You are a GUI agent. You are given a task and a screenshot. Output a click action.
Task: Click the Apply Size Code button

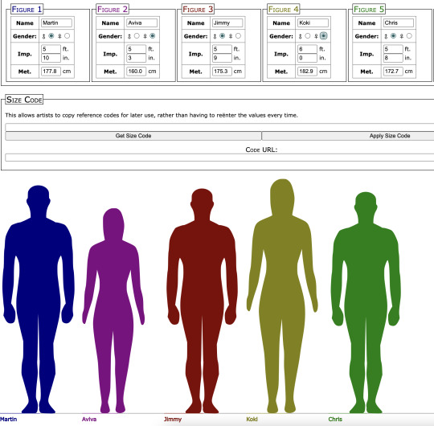348,136
